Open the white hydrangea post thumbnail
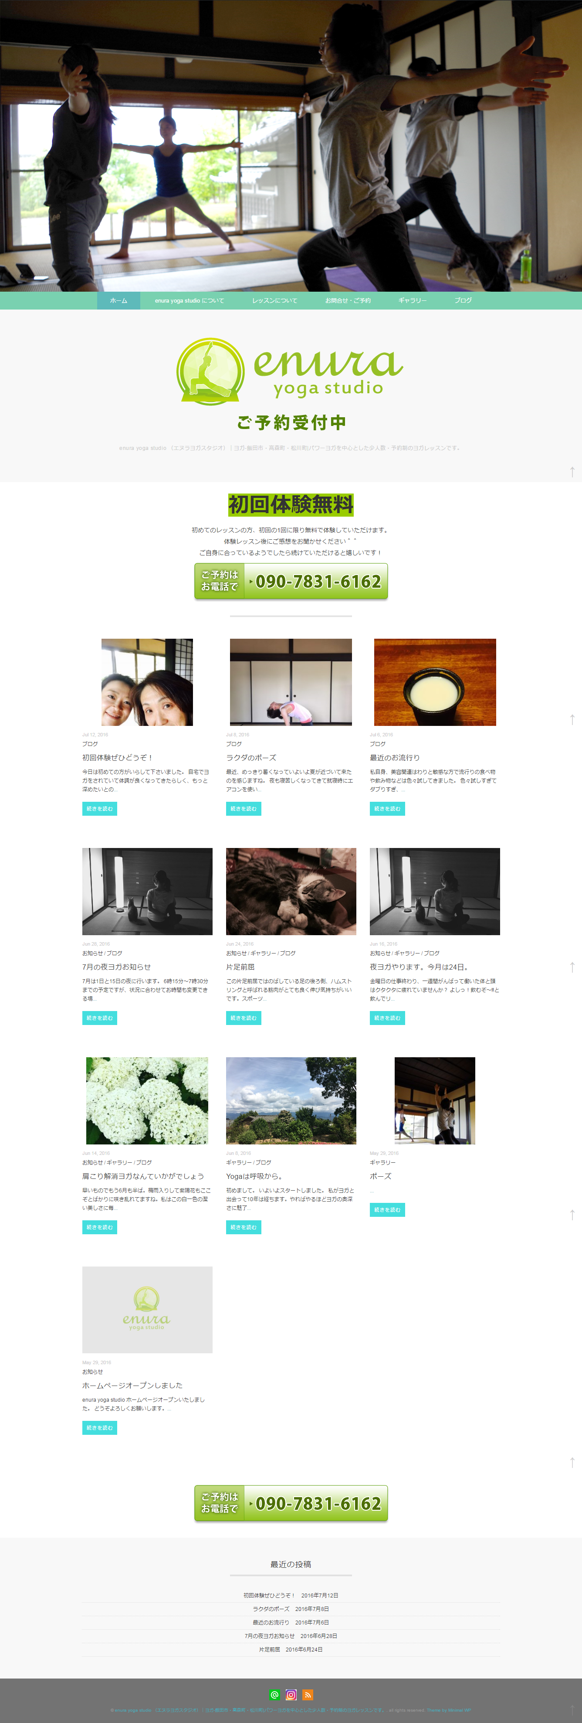 147,1101
